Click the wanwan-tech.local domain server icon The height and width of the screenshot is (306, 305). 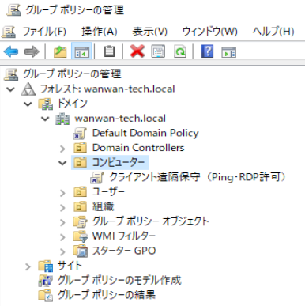(62, 119)
